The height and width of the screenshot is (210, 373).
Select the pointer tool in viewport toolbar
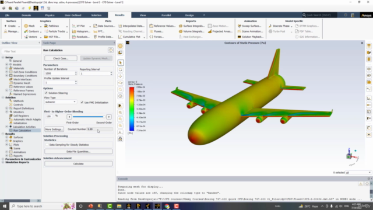[x=121, y=63]
